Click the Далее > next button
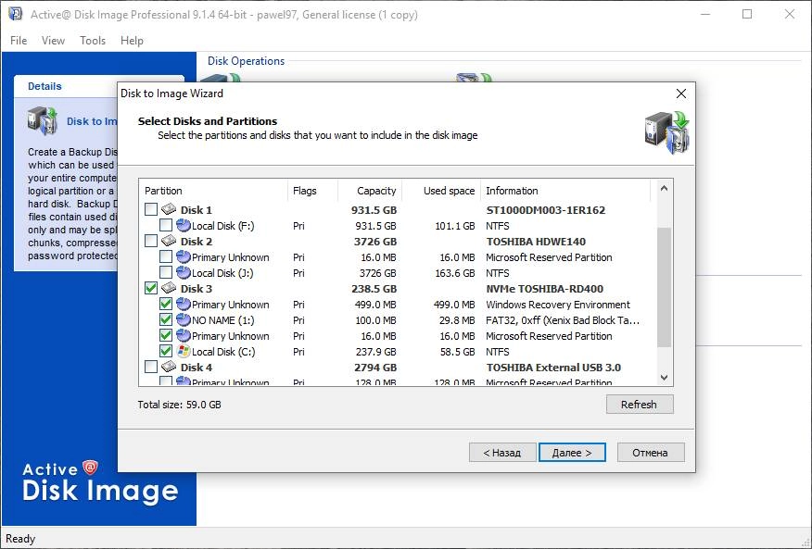This screenshot has width=812, height=549. click(572, 453)
